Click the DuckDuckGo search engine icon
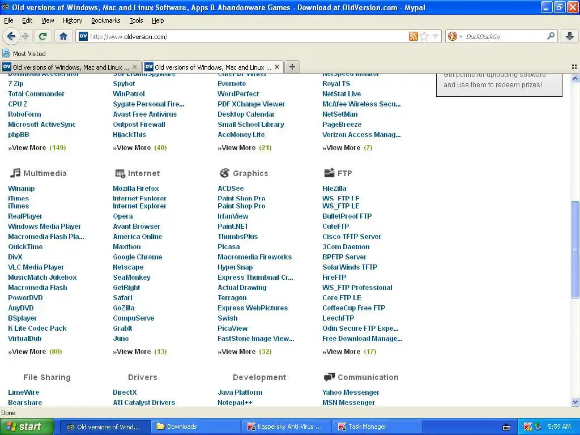The image size is (580, 435). point(452,36)
